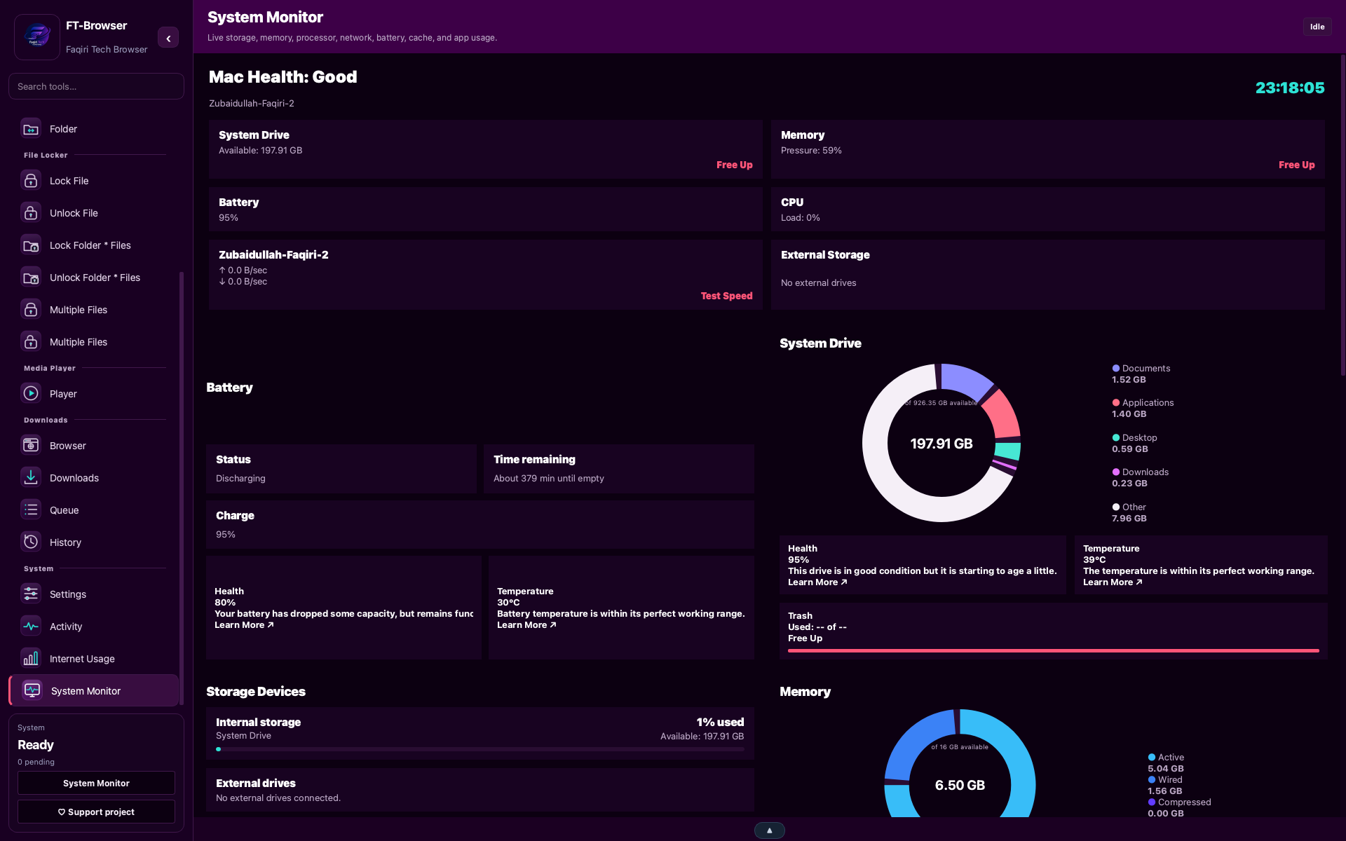The image size is (1346, 841).
Task: Click the first Multiple Files lock icon
Action: click(31, 310)
